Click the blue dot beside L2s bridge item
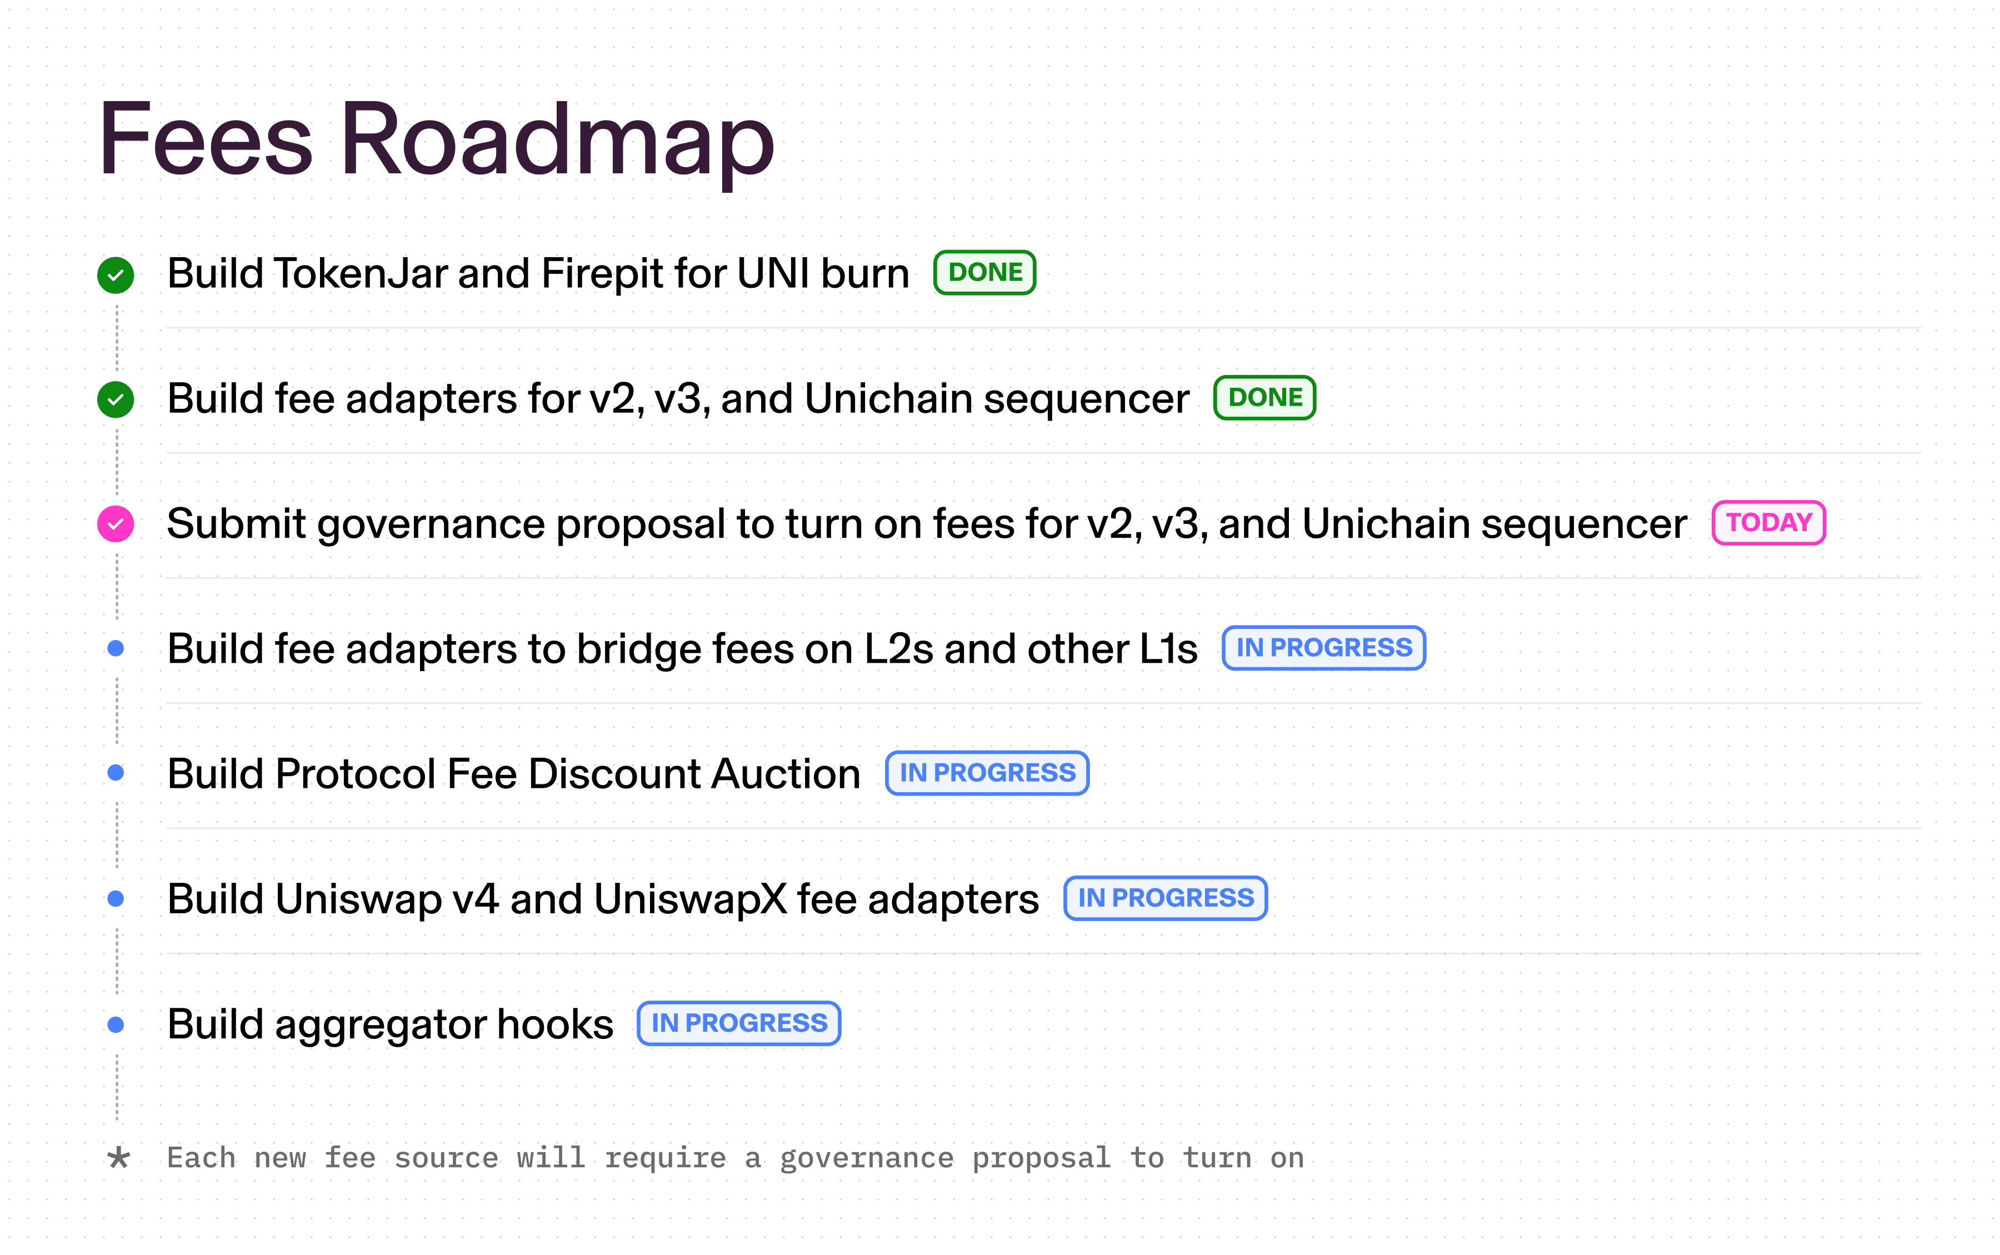The image size is (2000, 1255). click(116, 648)
